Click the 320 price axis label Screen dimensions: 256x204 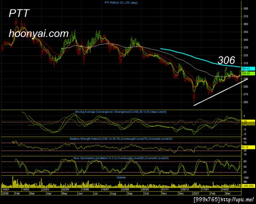tap(246, 55)
